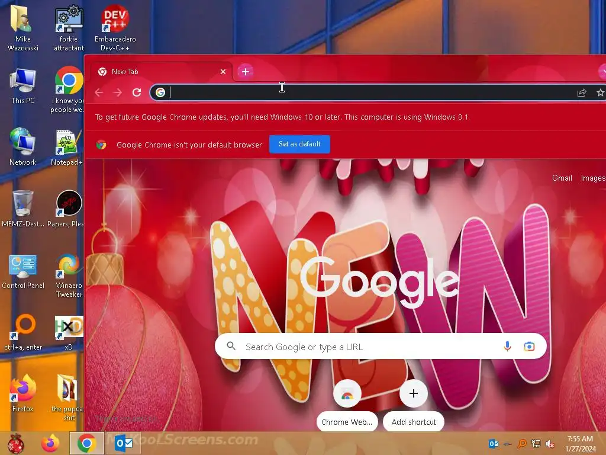Open the Network desktop icon
The height and width of the screenshot is (455, 606).
(x=22, y=147)
